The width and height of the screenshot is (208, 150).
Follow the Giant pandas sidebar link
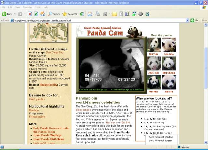pos(37,99)
